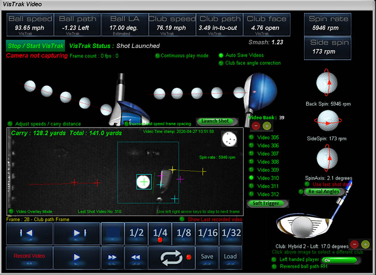Click the dotted ball thumbnail in video
Viewport: 376px width, 275px height.
(229, 139)
